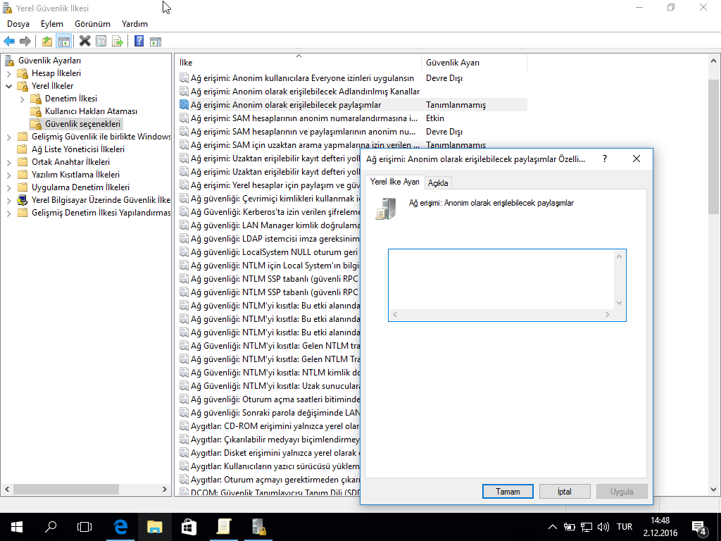
Task: Open Properties via the toolbar icon
Action: (x=101, y=42)
